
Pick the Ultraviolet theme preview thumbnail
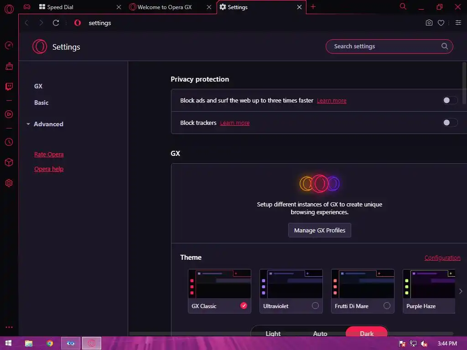pos(291,283)
